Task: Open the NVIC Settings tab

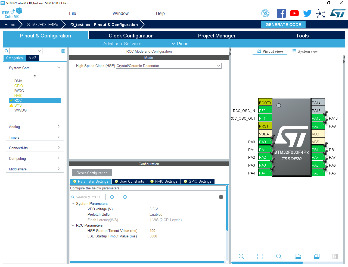Action: pyautogui.click(x=164, y=181)
